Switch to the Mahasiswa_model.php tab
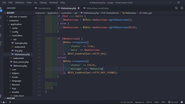The image size is (185, 104). pos(97,8)
